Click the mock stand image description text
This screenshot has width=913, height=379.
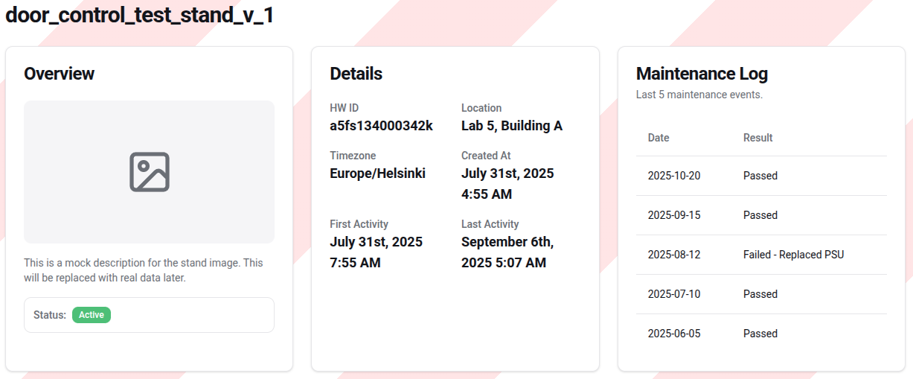[143, 270]
